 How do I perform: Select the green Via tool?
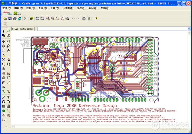(4, 111)
